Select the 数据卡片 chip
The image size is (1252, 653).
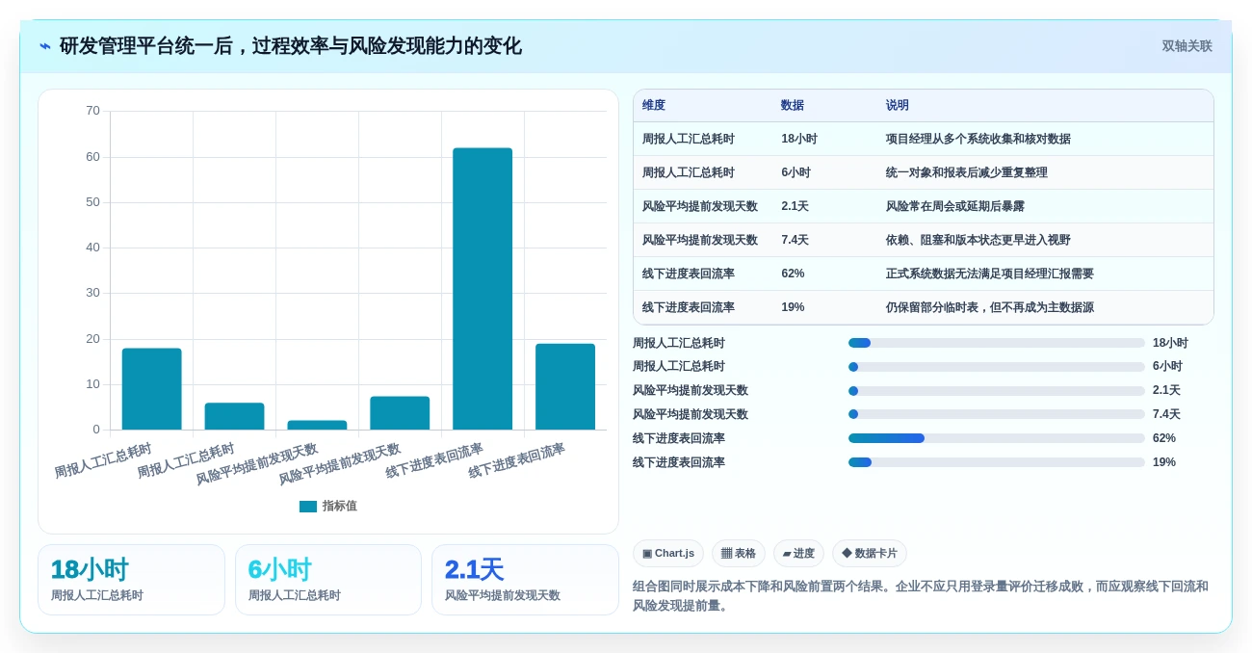870,553
